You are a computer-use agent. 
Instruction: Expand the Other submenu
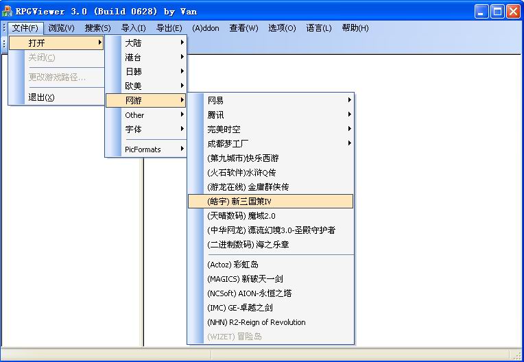click(x=145, y=115)
